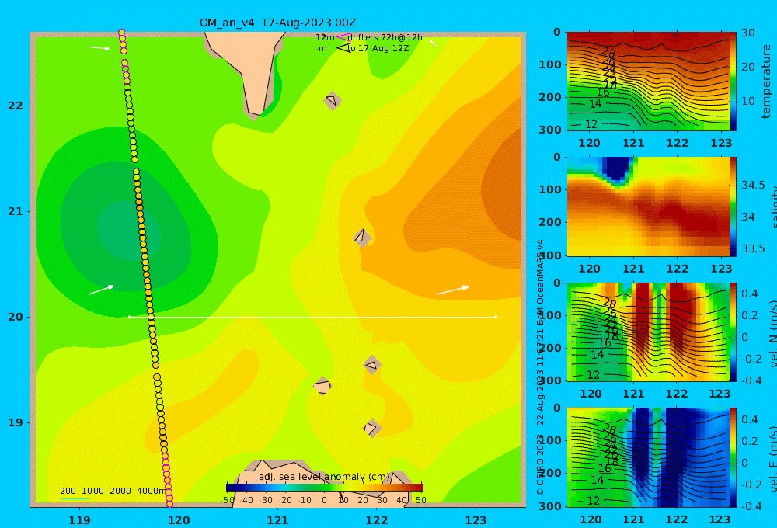The height and width of the screenshot is (528, 777).
Task: Click the adj. sea level anomaly colorbar
Action: (325, 488)
